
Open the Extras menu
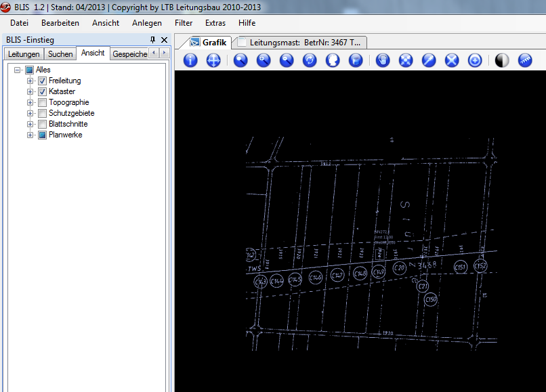pos(215,23)
